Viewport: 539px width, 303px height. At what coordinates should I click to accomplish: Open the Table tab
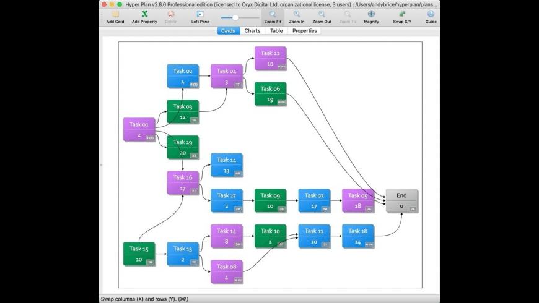coord(276,30)
